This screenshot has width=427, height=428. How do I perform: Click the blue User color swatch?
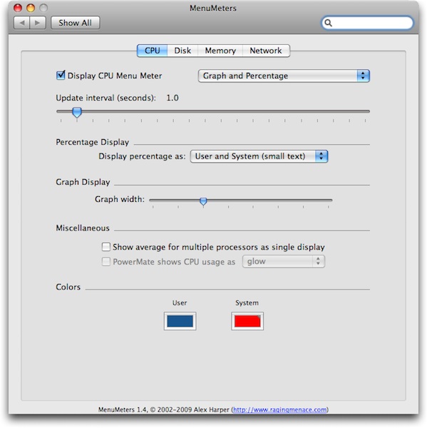[x=180, y=321]
